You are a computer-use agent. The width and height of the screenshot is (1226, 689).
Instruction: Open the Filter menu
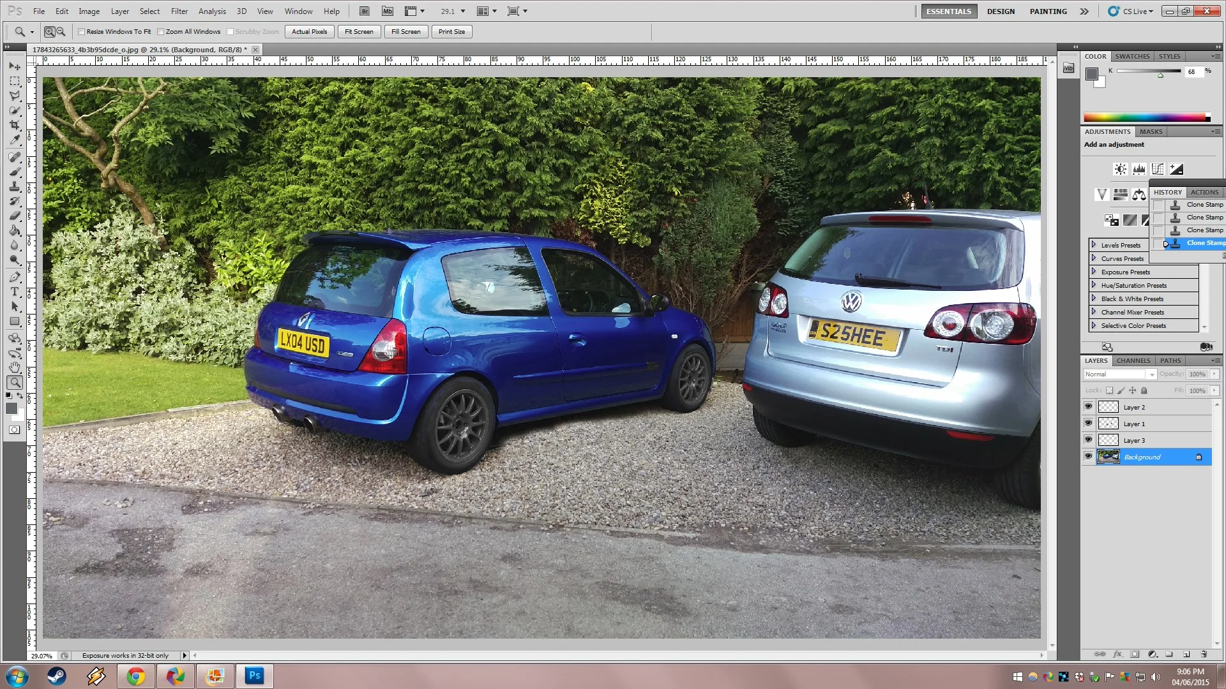pos(179,11)
